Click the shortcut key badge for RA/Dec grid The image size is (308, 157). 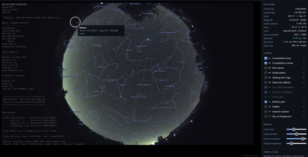304,102
